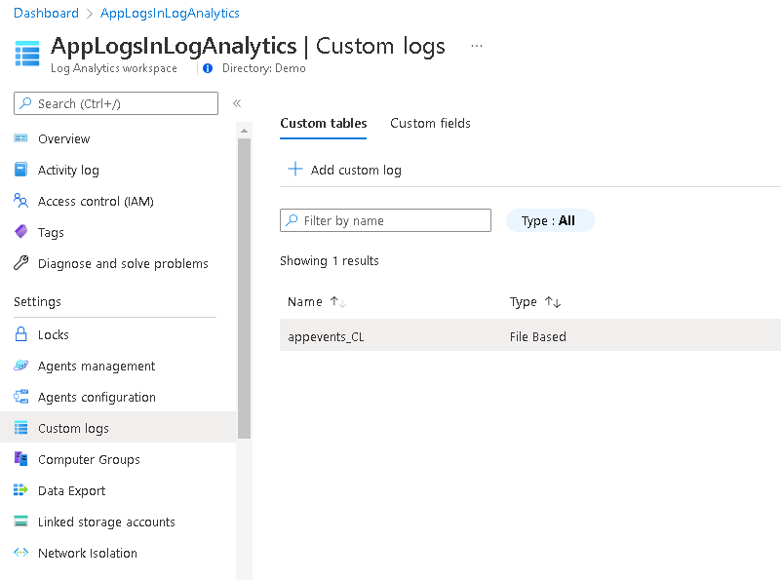781x580 pixels.
Task: Go to Dashboard breadcrumb link
Action: click(x=46, y=13)
